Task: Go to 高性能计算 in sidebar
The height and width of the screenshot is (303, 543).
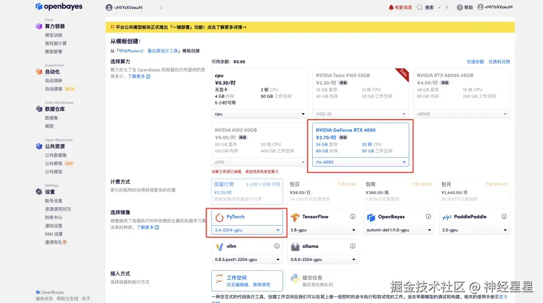Action: point(56,43)
